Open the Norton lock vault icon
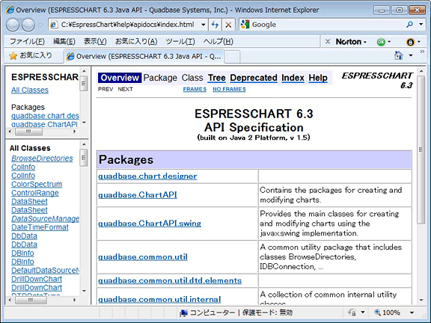Image resolution: width=431 pixels, height=323 pixels. [x=410, y=42]
